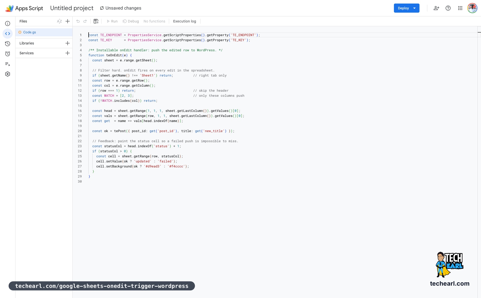Start the Debug session
Viewport: 481px width, 298px height.
click(131, 21)
